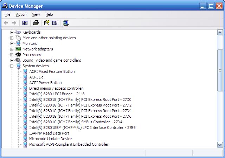The width and height of the screenshot is (225, 158).
Task: Maximize the Device Manager window
Action: tap(211, 6)
